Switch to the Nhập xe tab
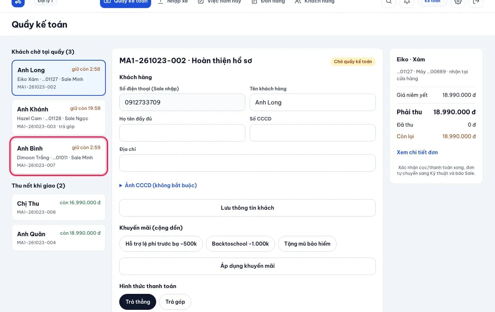The image size is (495, 312). click(x=173, y=2)
